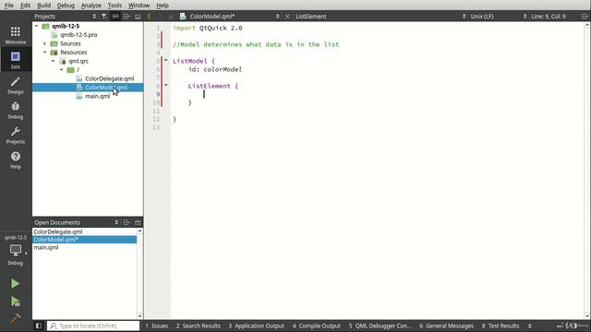The height and width of the screenshot is (332, 591).
Task: Click the Line 9, Col 9 indicator
Action: pos(549,17)
